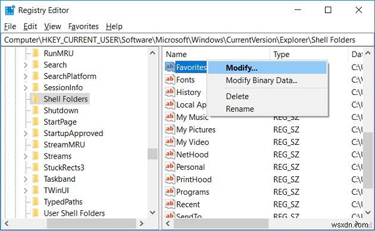Click the string icon beside NetHood
The width and height of the screenshot is (375, 231).
coord(170,154)
